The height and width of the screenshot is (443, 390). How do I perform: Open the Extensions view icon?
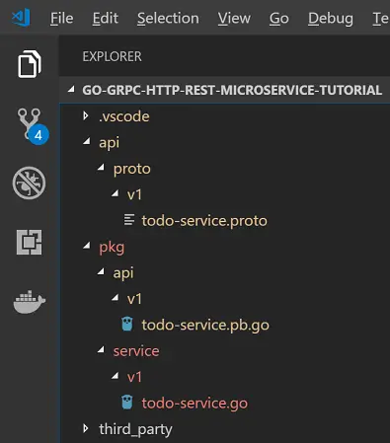(x=30, y=242)
